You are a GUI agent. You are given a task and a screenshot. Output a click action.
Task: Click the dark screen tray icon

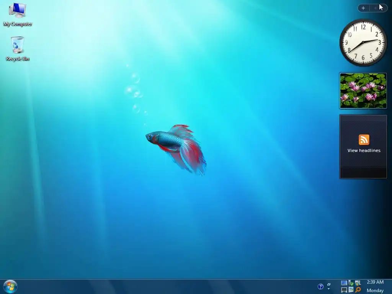click(x=344, y=290)
